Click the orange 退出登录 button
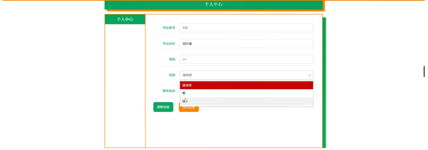The image size is (428, 150). (x=189, y=107)
